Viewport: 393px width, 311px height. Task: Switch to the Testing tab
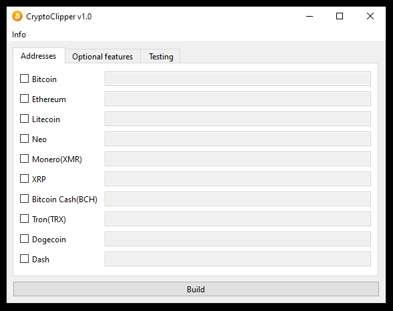click(161, 57)
